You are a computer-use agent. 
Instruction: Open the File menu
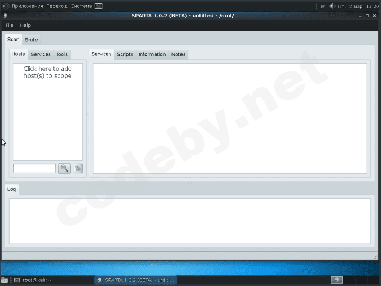10,25
